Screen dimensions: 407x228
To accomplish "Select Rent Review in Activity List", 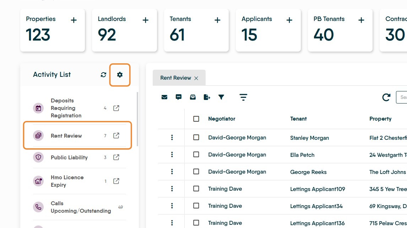I will coord(66,136).
